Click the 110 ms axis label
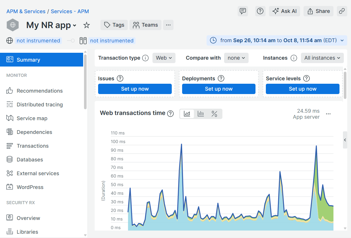Viewport: 351px width, 238px height. (x=118, y=133)
